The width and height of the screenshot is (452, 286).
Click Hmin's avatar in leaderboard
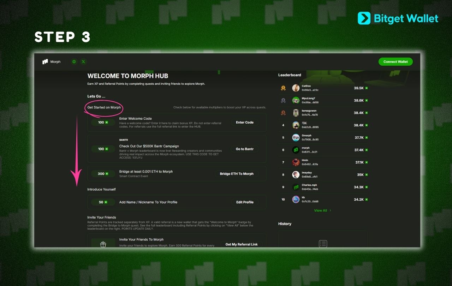pos(296,162)
